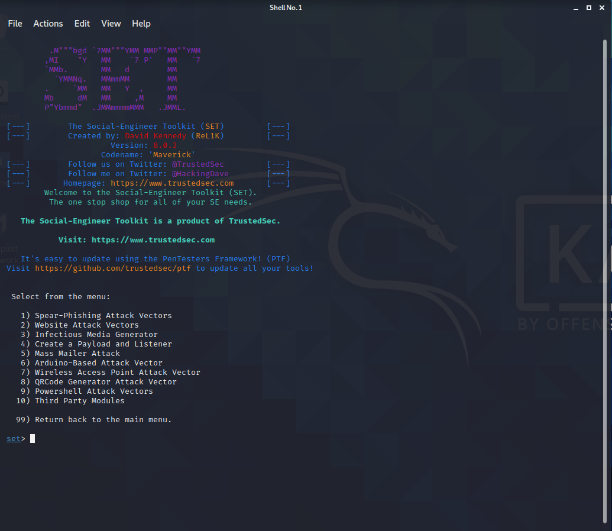
Task: Open the Edit menu
Action: pyautogui.click(x=82, y=24)
